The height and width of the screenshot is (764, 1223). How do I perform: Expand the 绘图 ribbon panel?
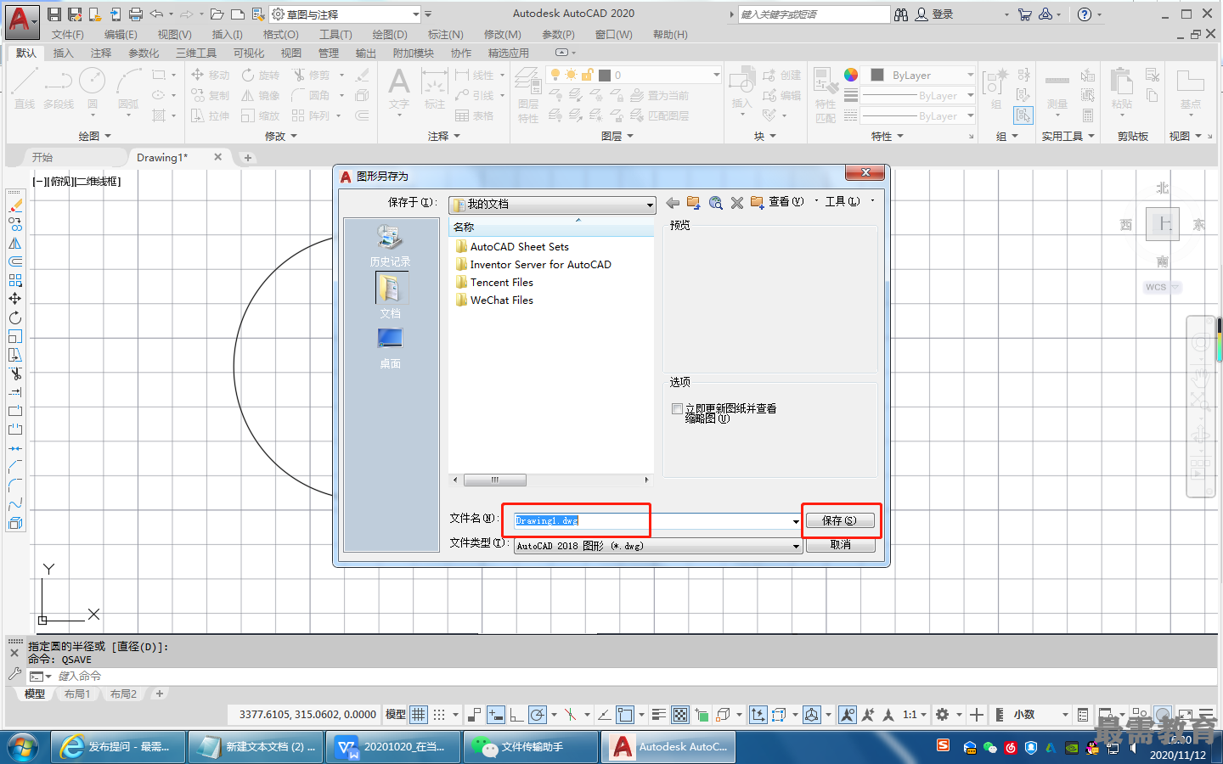tap(94, 136)
